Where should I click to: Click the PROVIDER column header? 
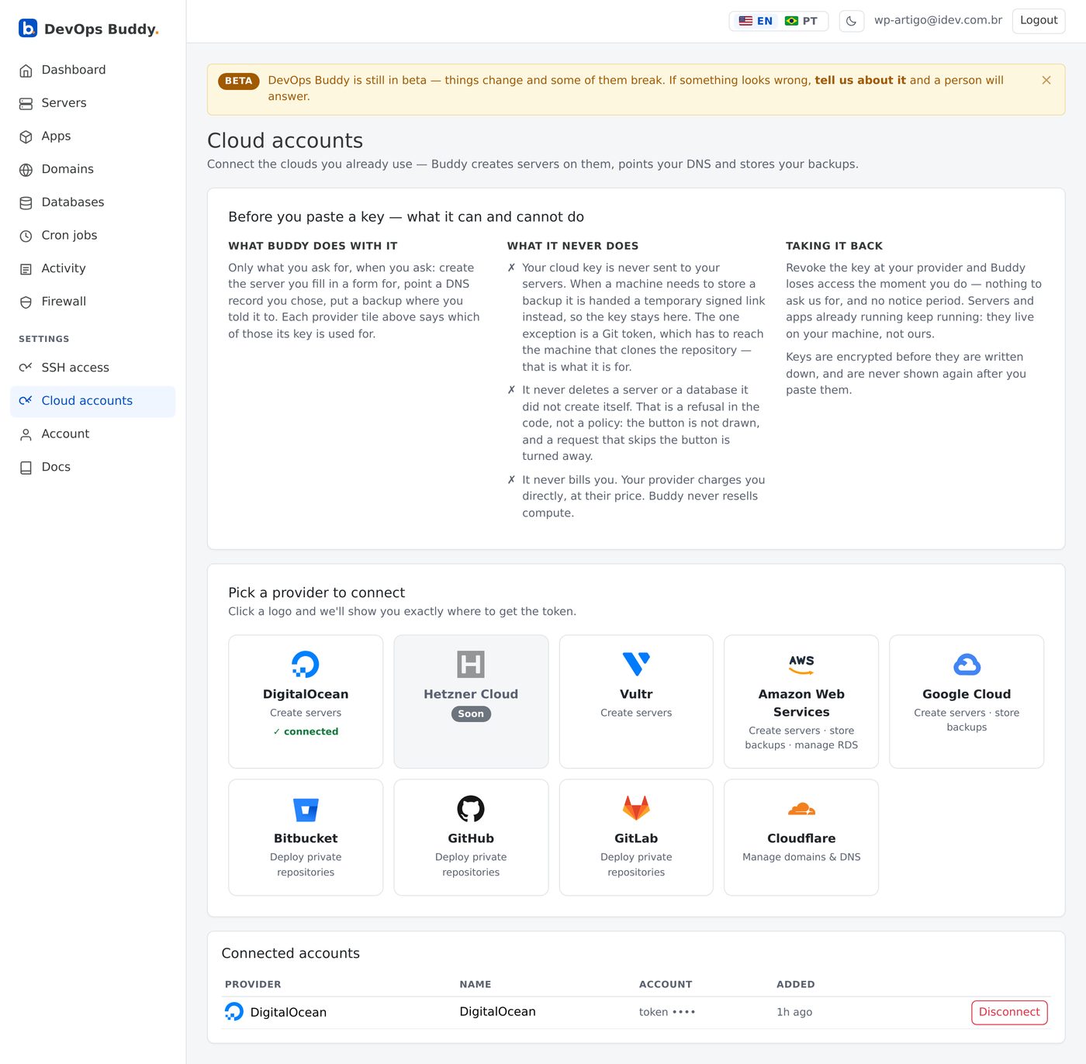[253, 984]
